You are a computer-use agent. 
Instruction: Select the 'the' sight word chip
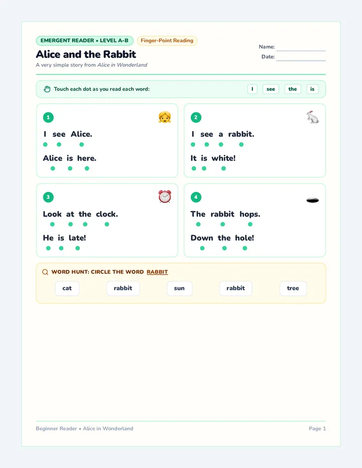[x=293, y=89]
